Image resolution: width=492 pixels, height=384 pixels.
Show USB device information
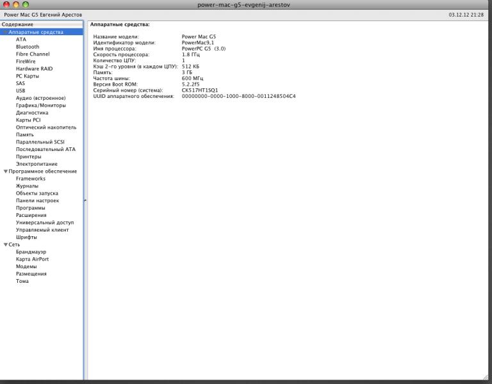(20, 91)
